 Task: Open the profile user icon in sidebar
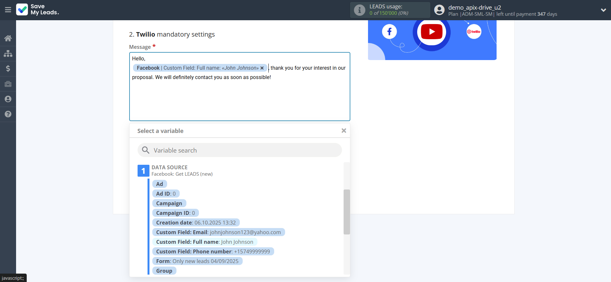coord(8,99)
